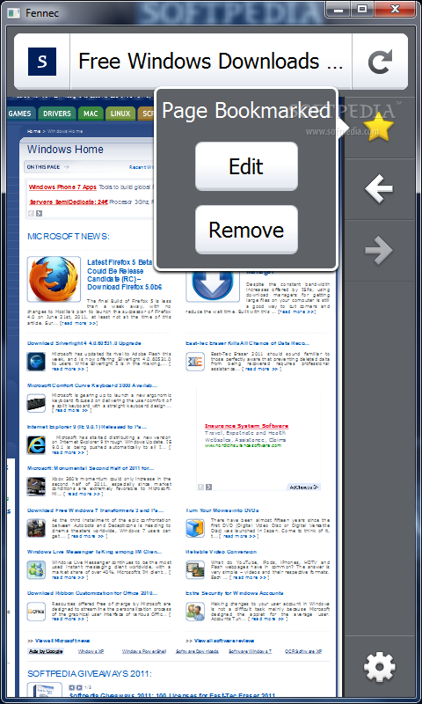Click the blue download arrow article icon
Viewport: 422px width, 704px height.
[213, 285]
